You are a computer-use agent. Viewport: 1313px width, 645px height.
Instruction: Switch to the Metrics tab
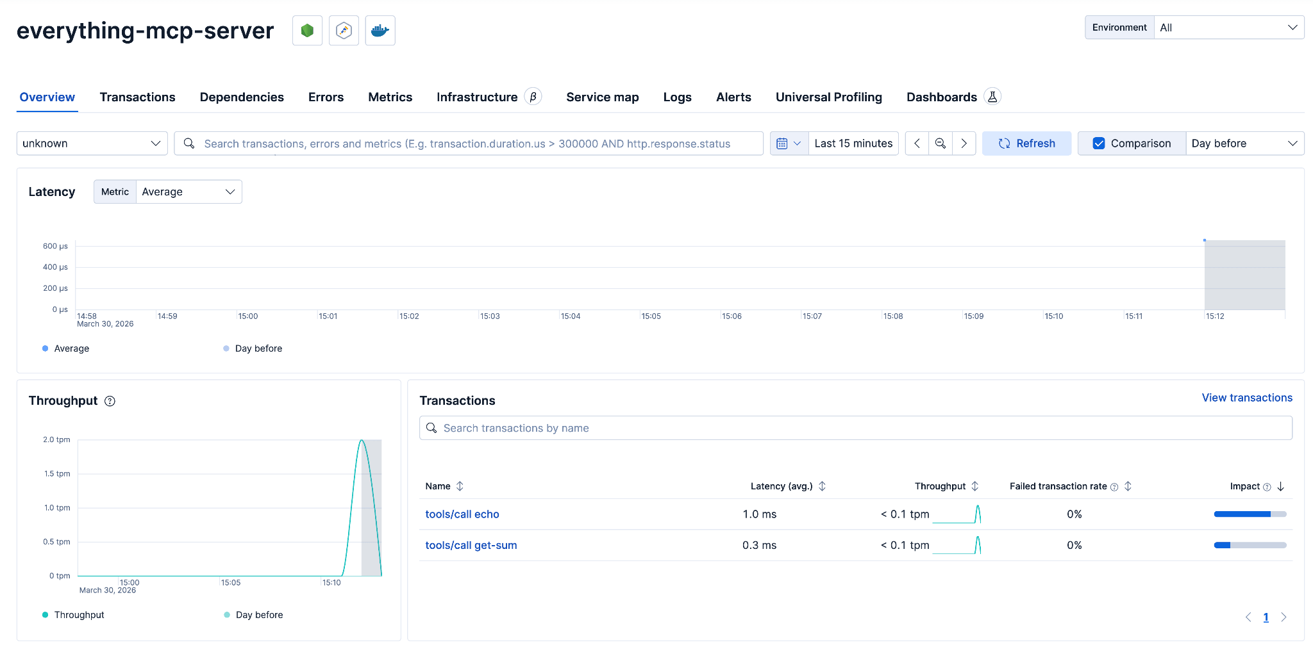point(390,97)
